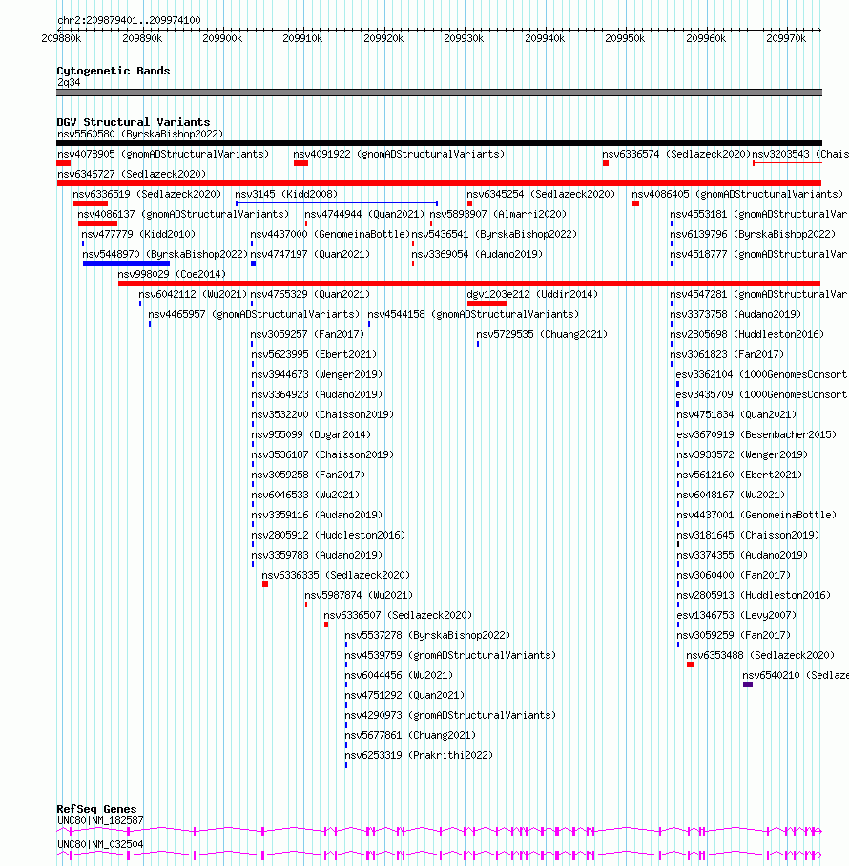Image resolution: width=849 pixels, height=866 pixels.
Task: Click nsv3373758 (Audano2019) label
Action: (x=735, y=314)
